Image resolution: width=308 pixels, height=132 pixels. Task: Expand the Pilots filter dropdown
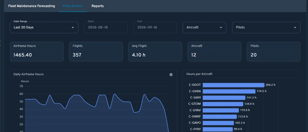[266, 27]
